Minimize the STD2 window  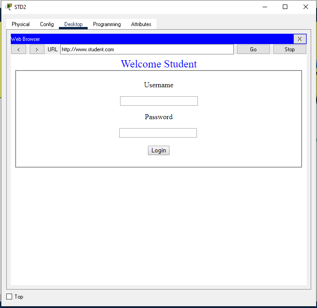coord(265,7)
